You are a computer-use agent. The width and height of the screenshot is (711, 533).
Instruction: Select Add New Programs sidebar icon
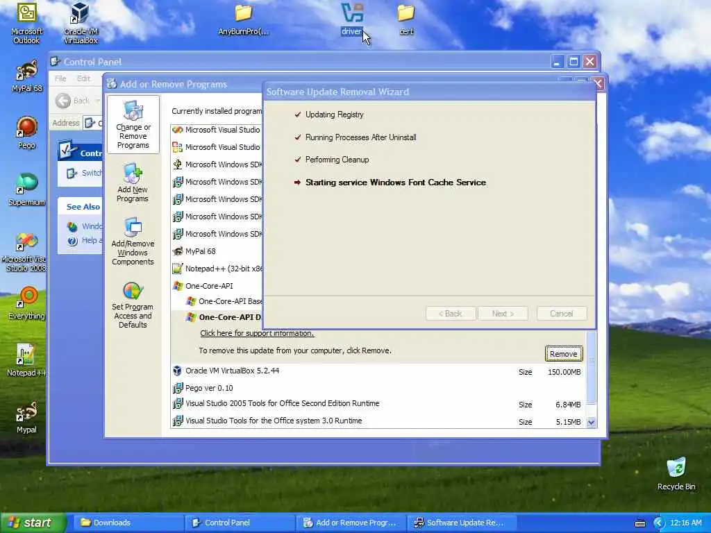(x=133, y=183)
